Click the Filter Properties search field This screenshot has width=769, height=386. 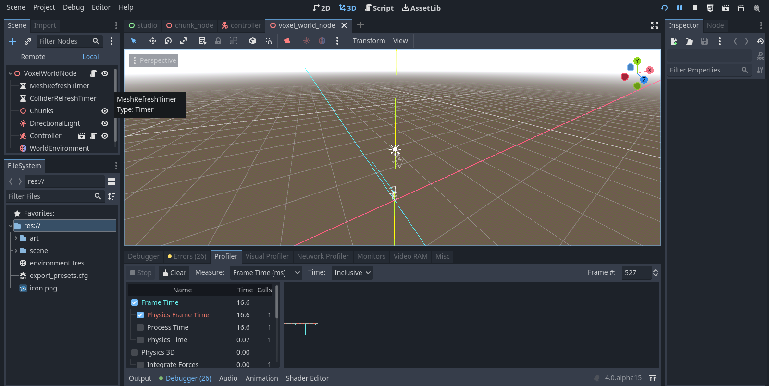[709, 70]
